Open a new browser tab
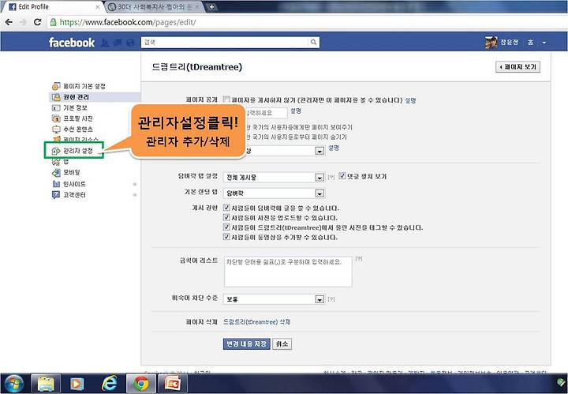The width and height of the screenshot is (568, 394). click(x=211, y=7)
